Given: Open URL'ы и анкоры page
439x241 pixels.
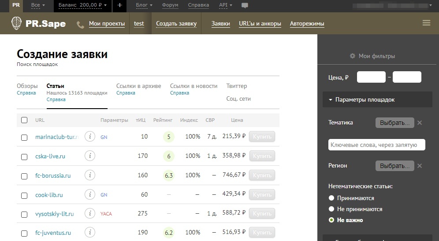Looking at the screenshot, I should pos(260,24).
